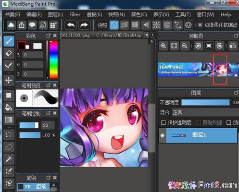The width and height of the screenshot is (239, 192).
Task: Click the share upload icon
Action: [x=22, y=25]
